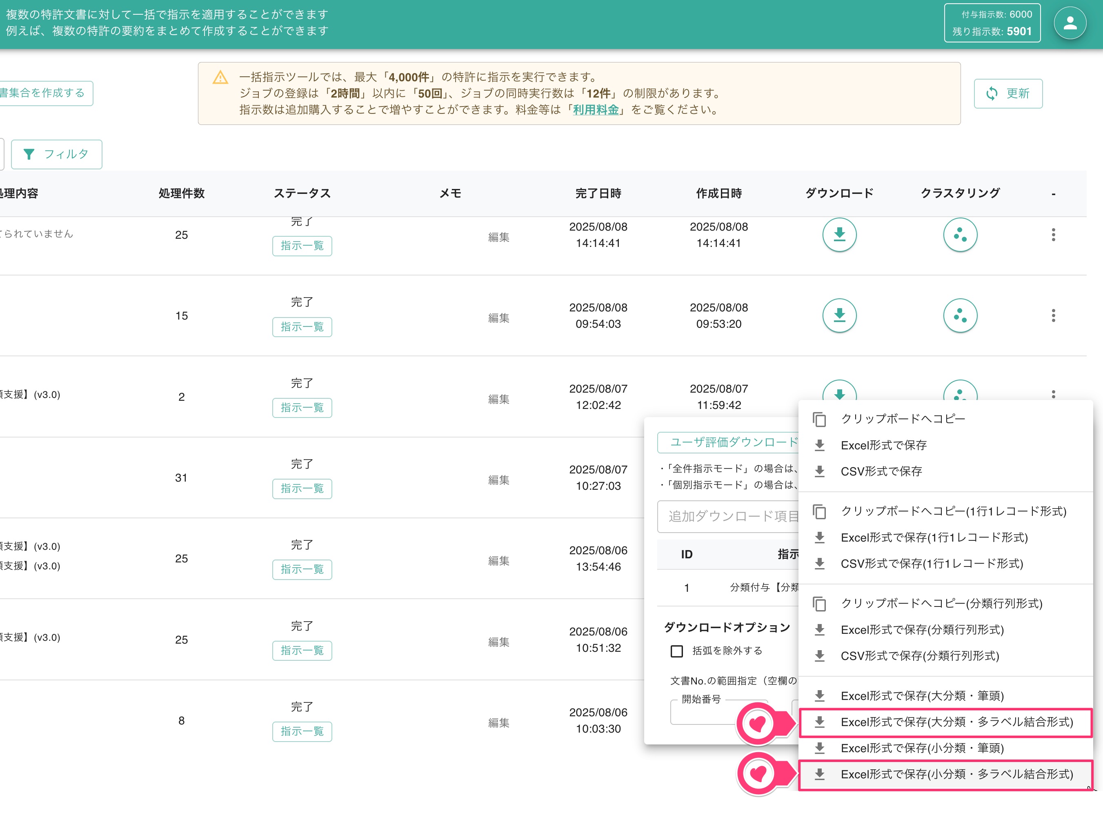Choose CSV形式で保存(1行1レコード形式)
1103x813 pixels.
[x=945, y=564]
